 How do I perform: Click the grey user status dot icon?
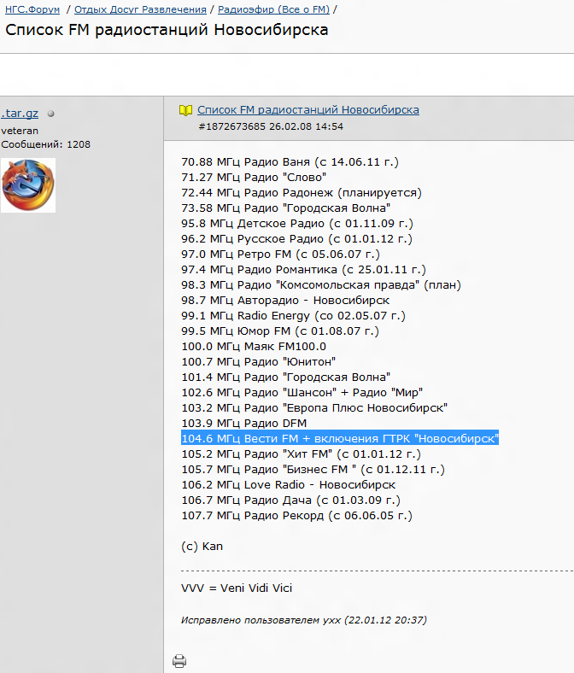point(51,114)
